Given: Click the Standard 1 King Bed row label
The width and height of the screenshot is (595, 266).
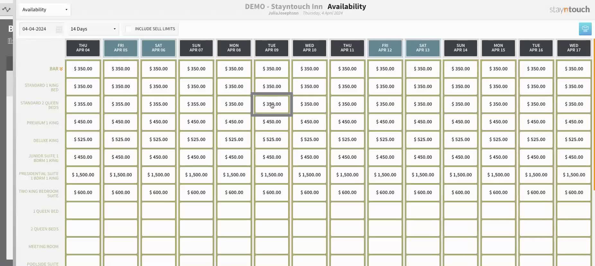Looking at the screenshot, I should coord(42,87).
